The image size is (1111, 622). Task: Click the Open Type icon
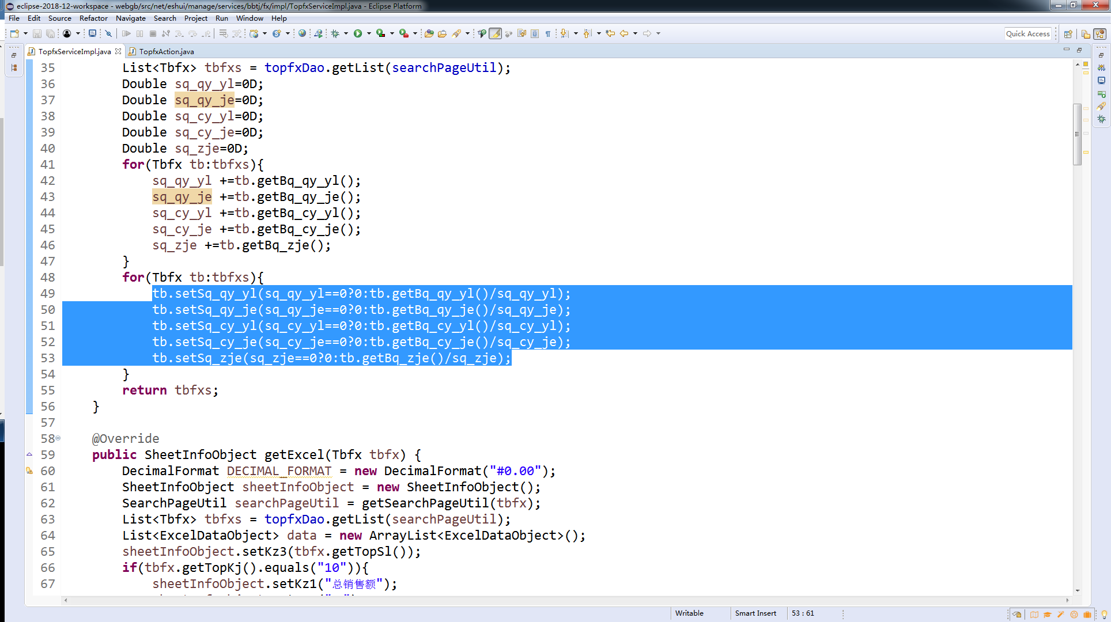(x=429, y=33)
